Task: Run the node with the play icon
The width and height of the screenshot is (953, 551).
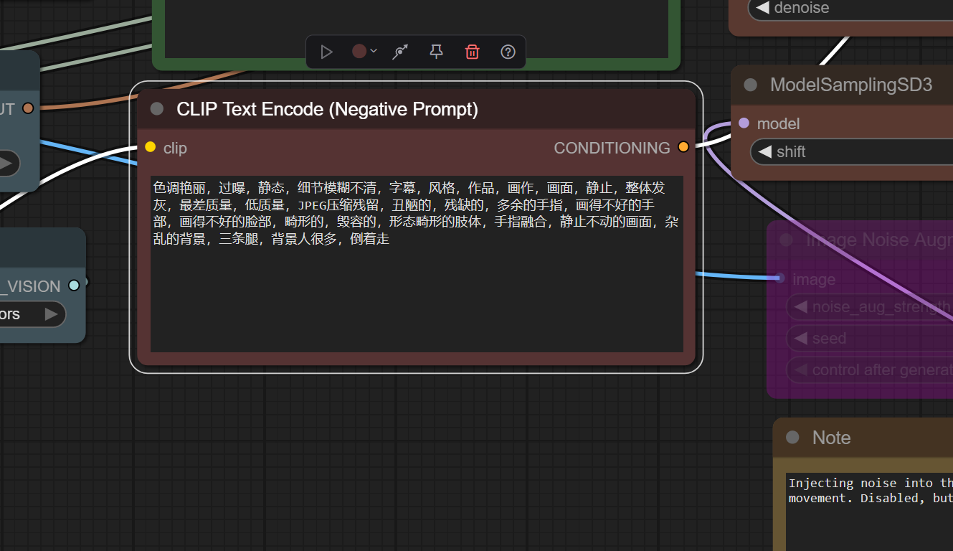Action: tap(326, 52)
